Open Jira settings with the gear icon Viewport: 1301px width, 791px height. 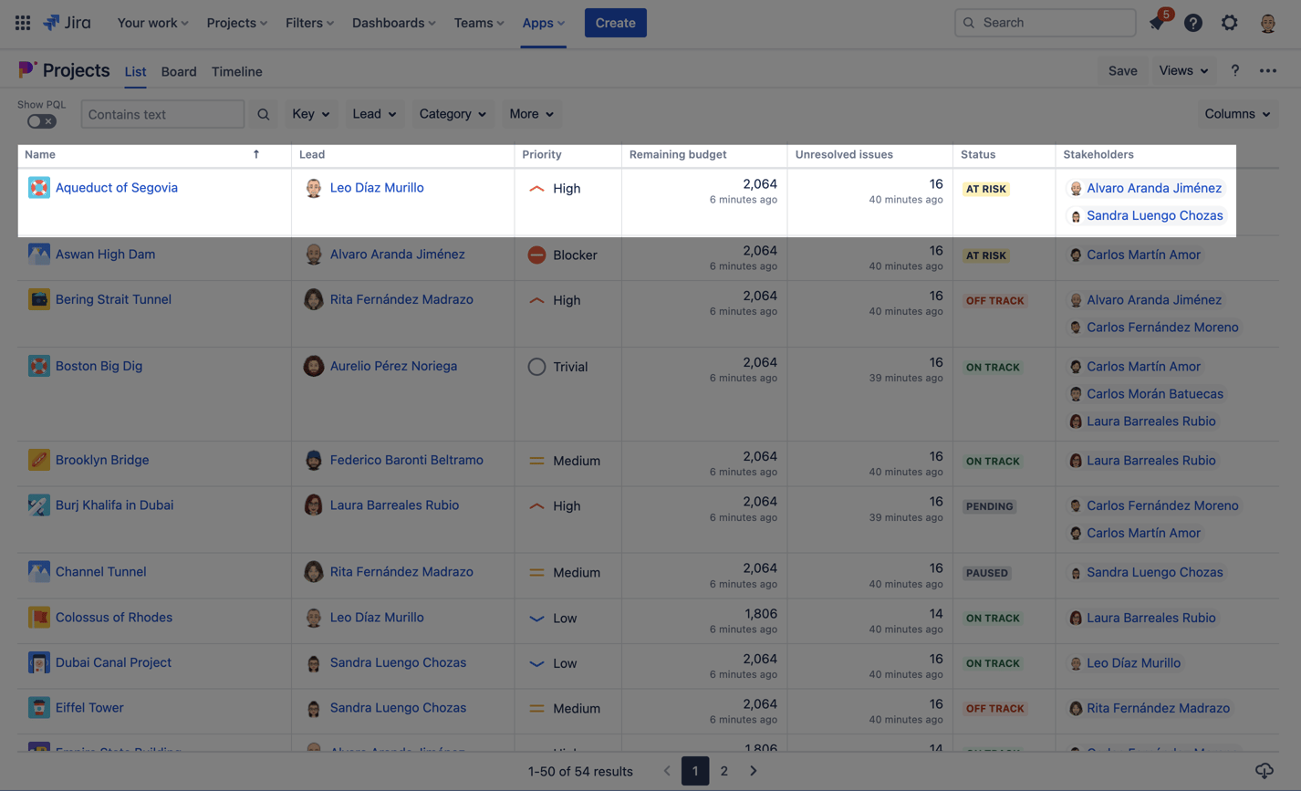coord(1229,23)
